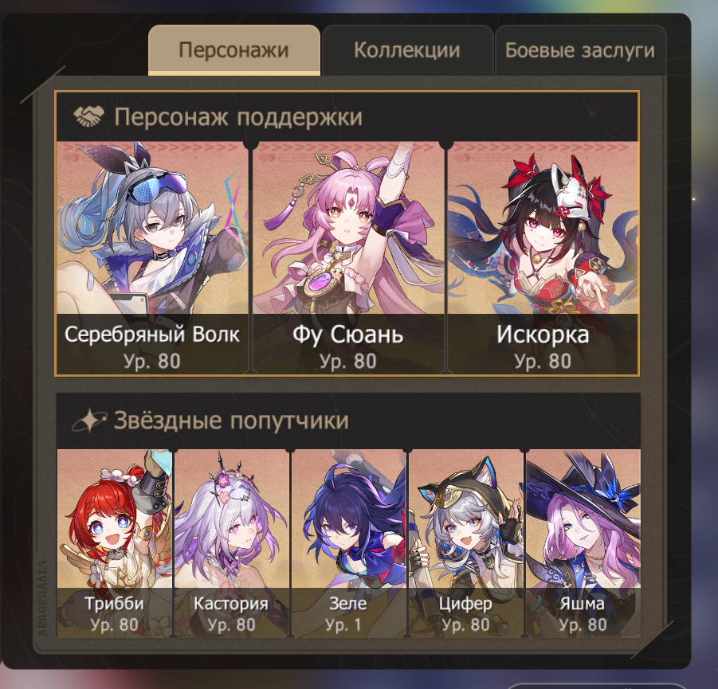Click Зеле's Ур. 1 level label
Viewport: 718px width, 689px height.
point(343,624)
